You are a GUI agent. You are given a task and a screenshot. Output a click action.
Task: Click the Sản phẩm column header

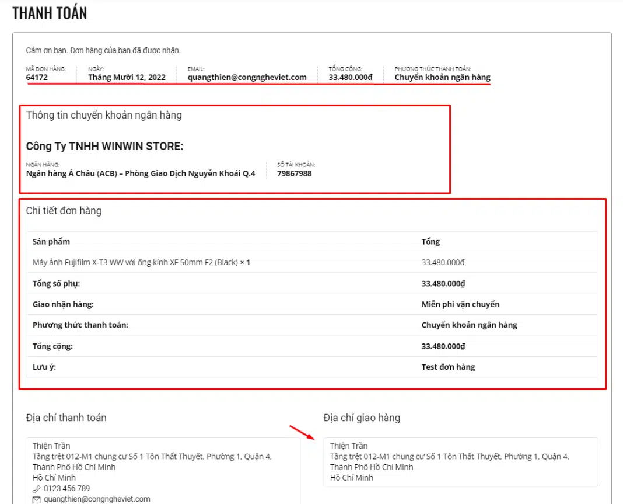51,242
